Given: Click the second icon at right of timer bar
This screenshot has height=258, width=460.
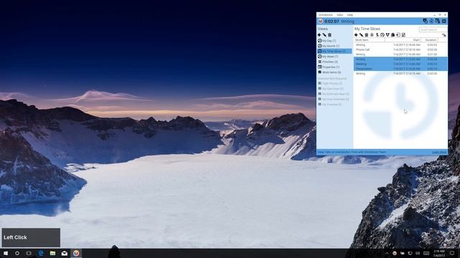Looking at the screenshot, I should tap(431, 21).
